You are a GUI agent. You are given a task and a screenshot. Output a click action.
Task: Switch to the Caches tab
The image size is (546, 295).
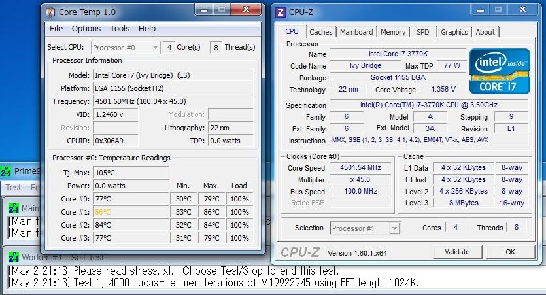click(x=321, y=32)
